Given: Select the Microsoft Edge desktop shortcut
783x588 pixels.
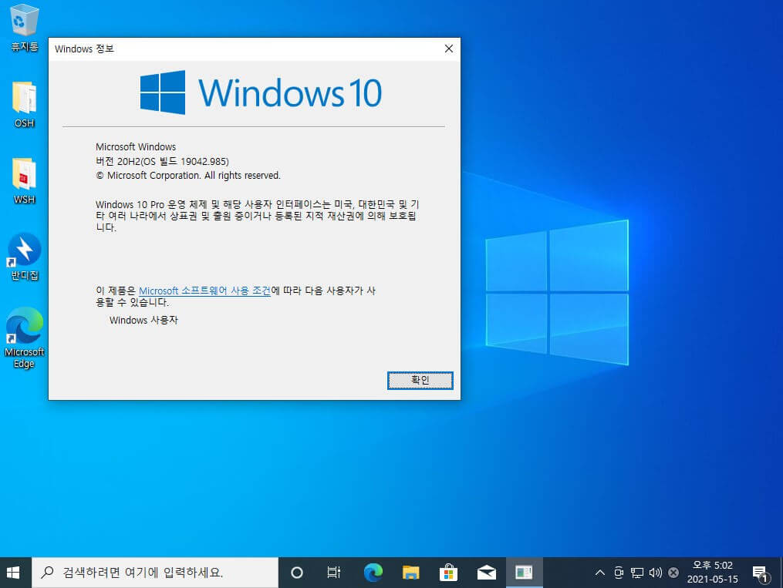Looking at the screenshot, I should 24,338.
